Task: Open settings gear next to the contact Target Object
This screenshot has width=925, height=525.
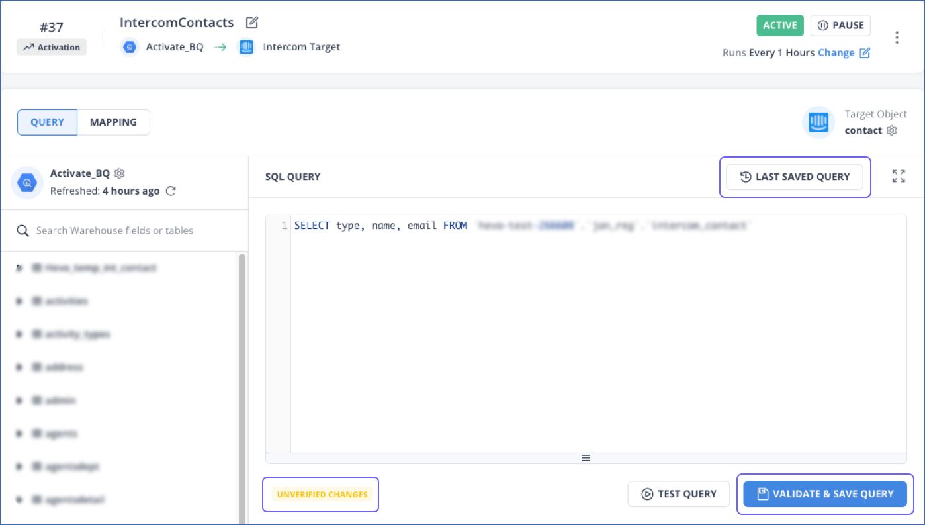Action: (x=891, y=130)
